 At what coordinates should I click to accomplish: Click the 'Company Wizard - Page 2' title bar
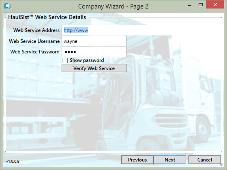click(113, 6)
